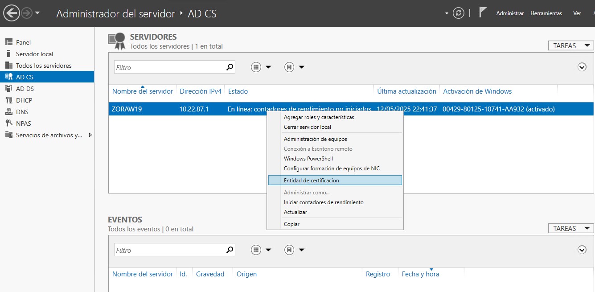Open the Notifications flag

pos(482,12)
